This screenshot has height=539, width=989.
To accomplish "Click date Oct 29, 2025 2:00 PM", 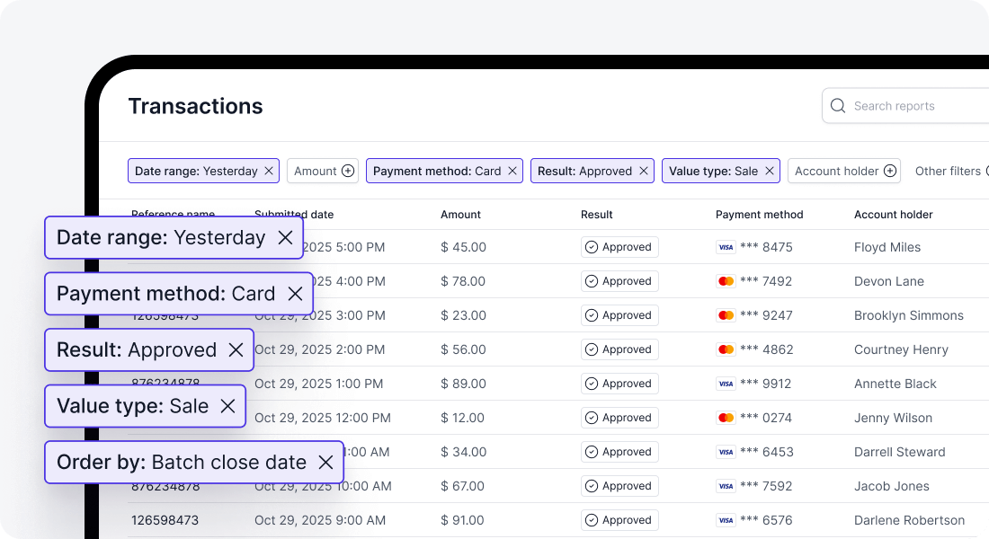I will (x=320, y=349).
